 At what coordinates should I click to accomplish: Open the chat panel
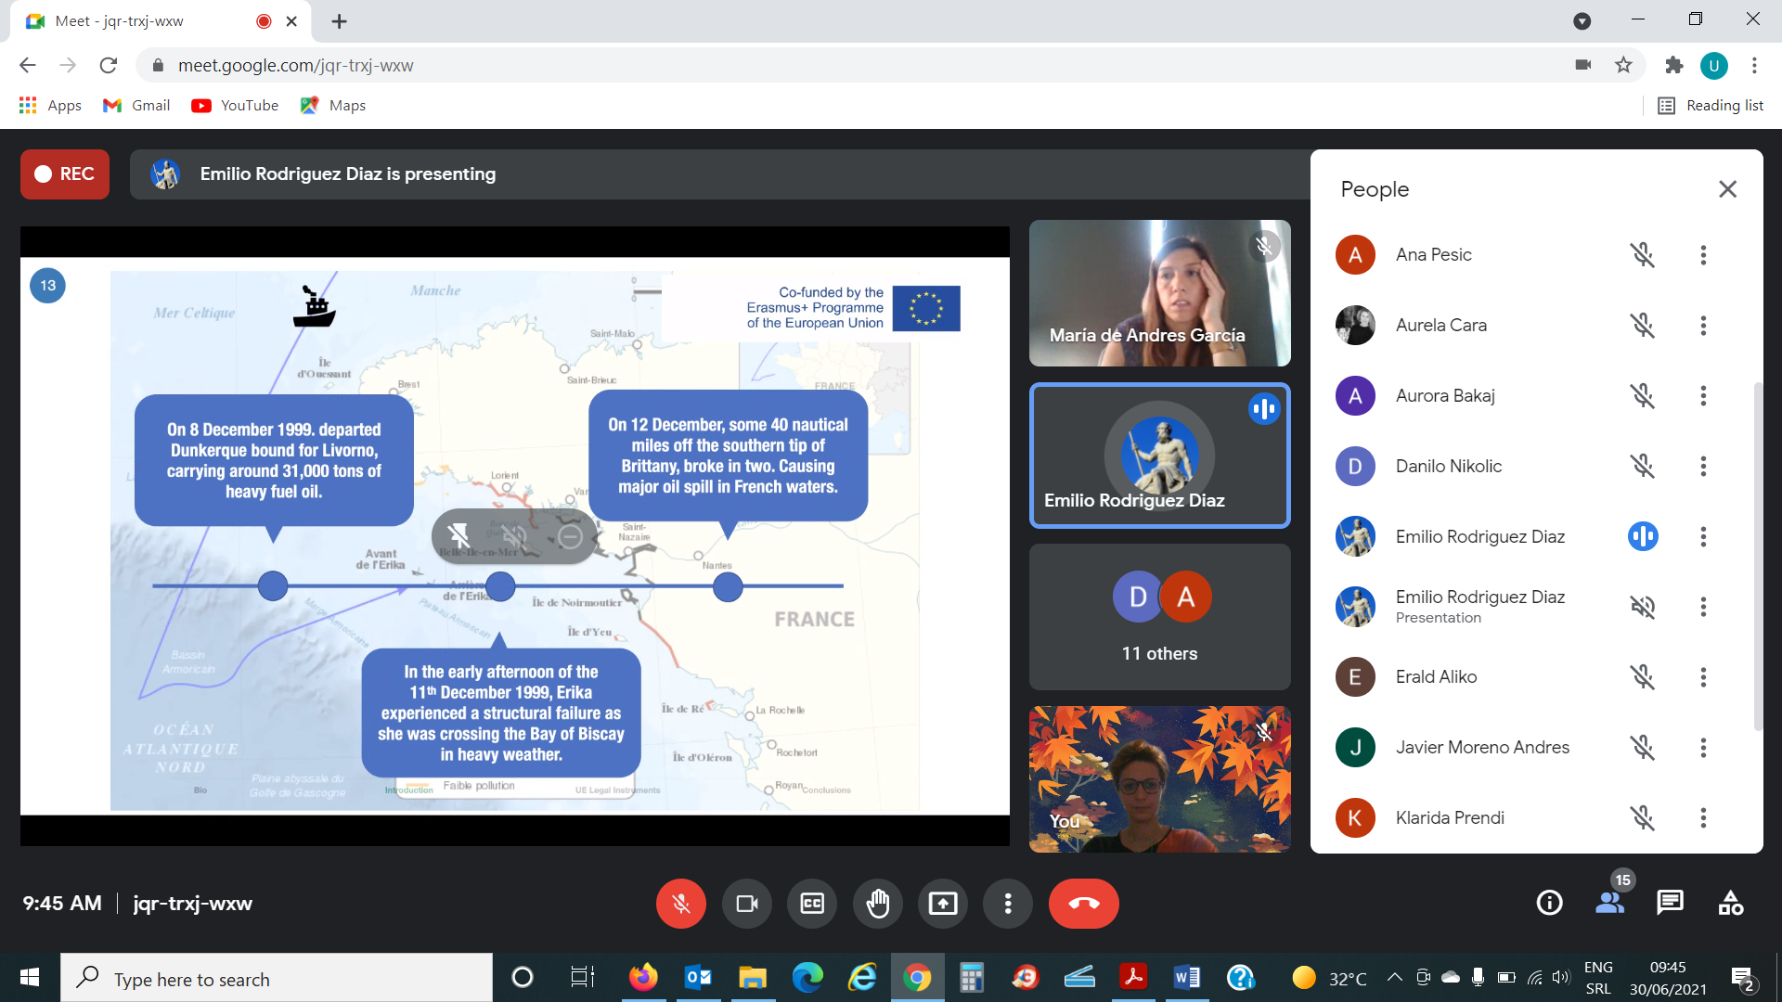point(1670,903)
